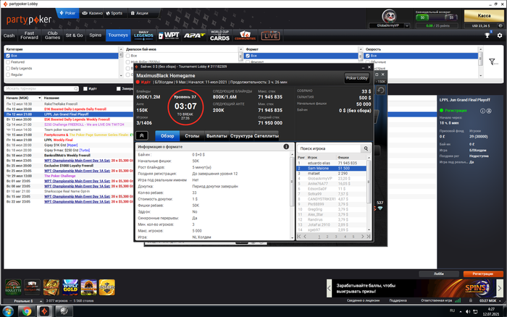Open the 'Столы' tab in tournament lobby
Screen dimensions: 507x317
tap(192, 136)
